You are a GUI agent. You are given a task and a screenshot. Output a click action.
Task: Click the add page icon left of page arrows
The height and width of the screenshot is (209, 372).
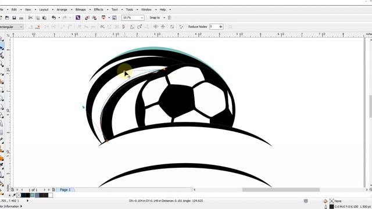(12, 190)
